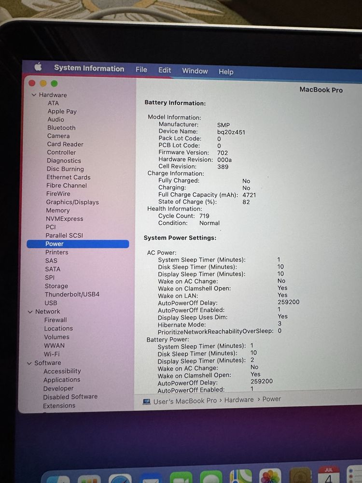The width and height of the screenshot is (362, 483).
Task: Click the Full Charge Capacity value 4721
Action: (x=249, y=195)
